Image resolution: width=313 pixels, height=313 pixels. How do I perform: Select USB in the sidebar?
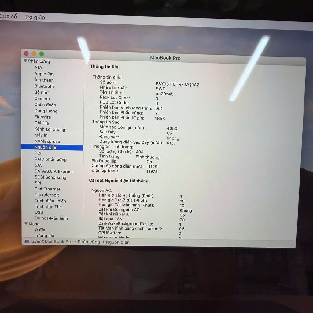[39, 212]
